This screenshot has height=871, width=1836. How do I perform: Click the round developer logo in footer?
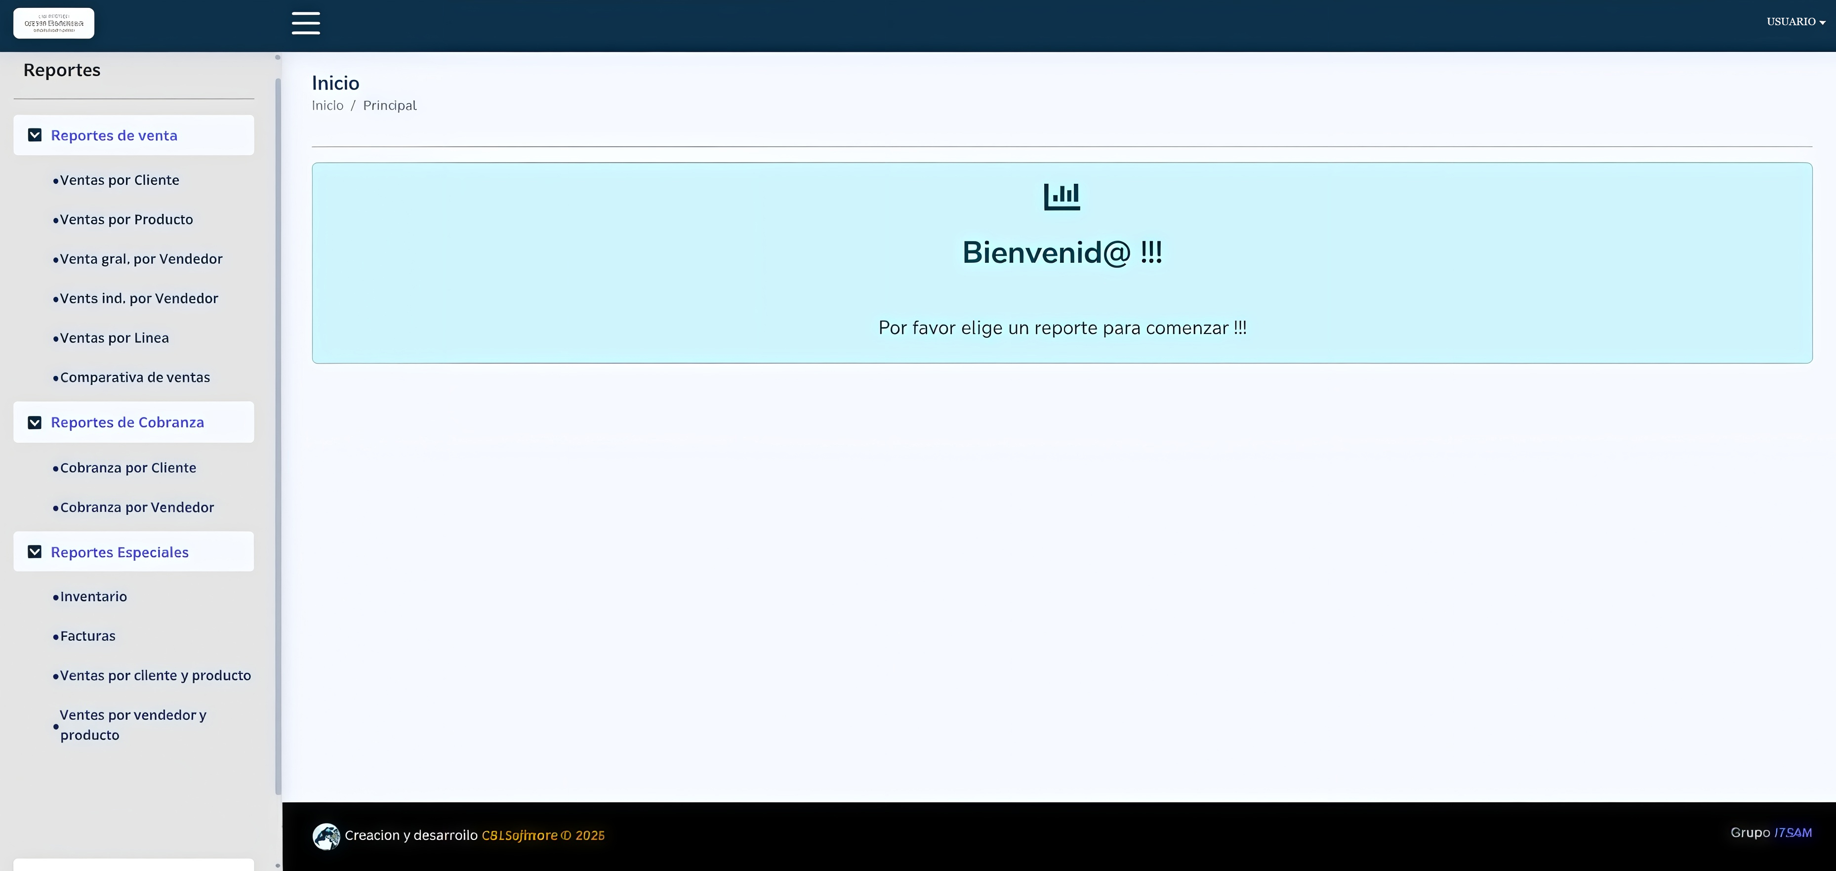click(326, 836)
